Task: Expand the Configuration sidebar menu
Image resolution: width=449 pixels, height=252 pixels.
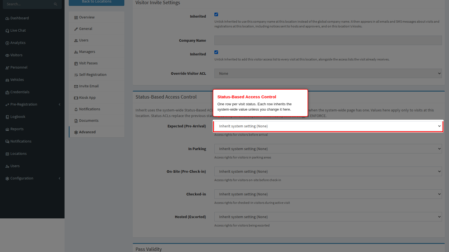Action: 32,178
